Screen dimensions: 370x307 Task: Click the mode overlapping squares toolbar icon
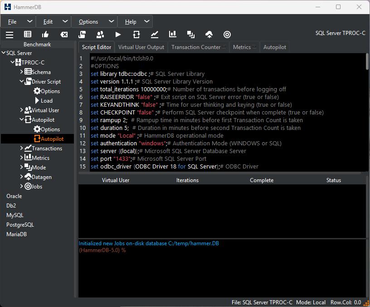pyautogui.click(x=191, y=35)
